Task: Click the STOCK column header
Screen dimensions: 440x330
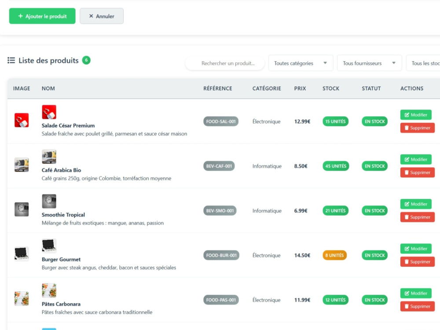Action: click(x=331, y=88)
